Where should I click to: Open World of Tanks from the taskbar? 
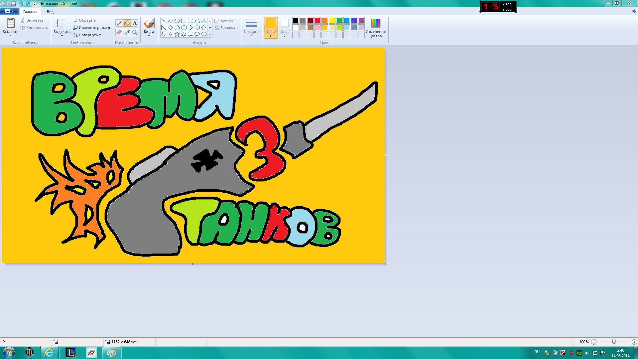pyautogui.click(x=30, y=353)
